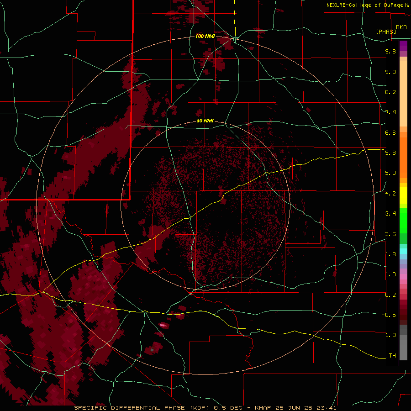Click the 2.6 scale value
This screenshot has width=411, height=411.
[x=390, y=234]
